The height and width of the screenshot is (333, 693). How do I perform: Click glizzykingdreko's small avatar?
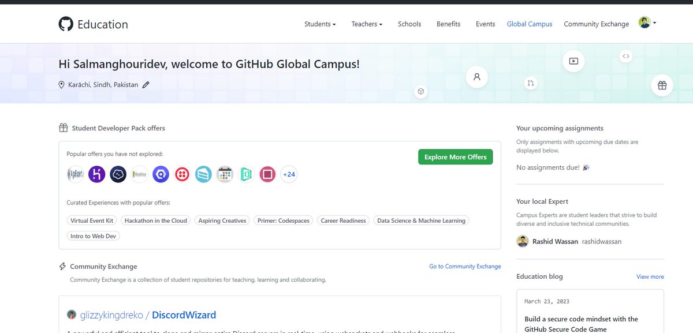72,315
